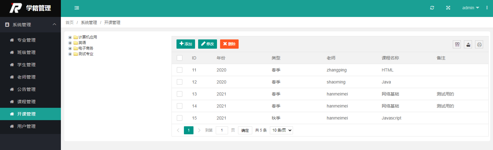The image size is (493, 150).
Task: Click home icon beside 老师管理
Action: (12, 77)
